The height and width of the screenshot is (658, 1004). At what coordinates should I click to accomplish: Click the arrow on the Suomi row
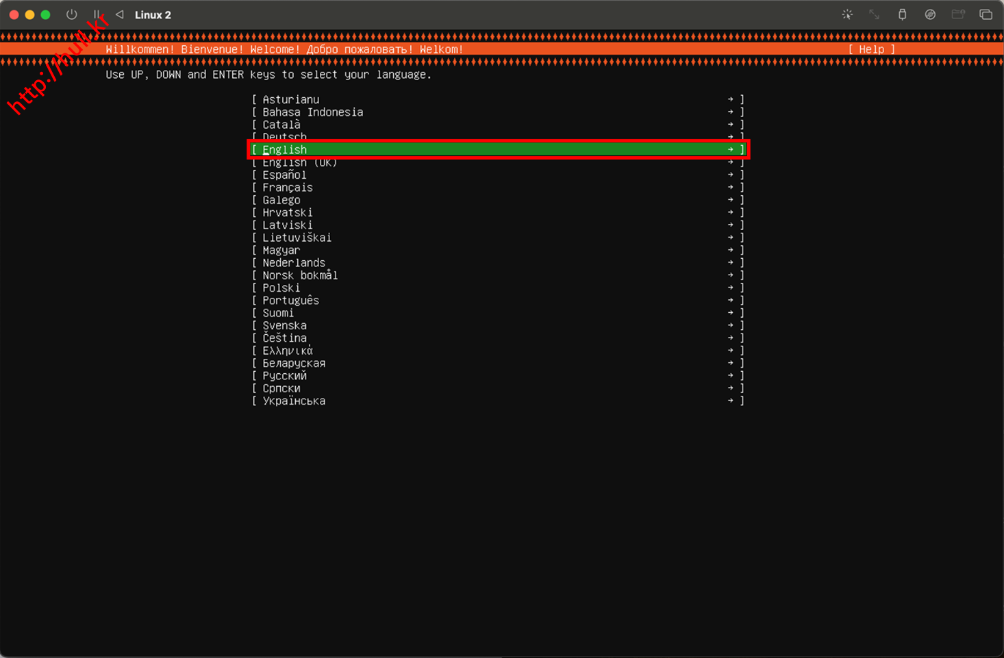[731, 313]
